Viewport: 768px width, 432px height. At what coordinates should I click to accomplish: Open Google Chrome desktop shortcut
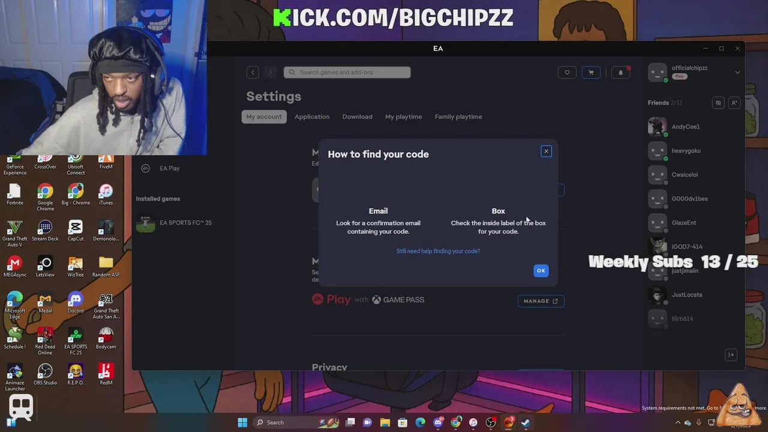pyautogui.click(x=45, y=197)
